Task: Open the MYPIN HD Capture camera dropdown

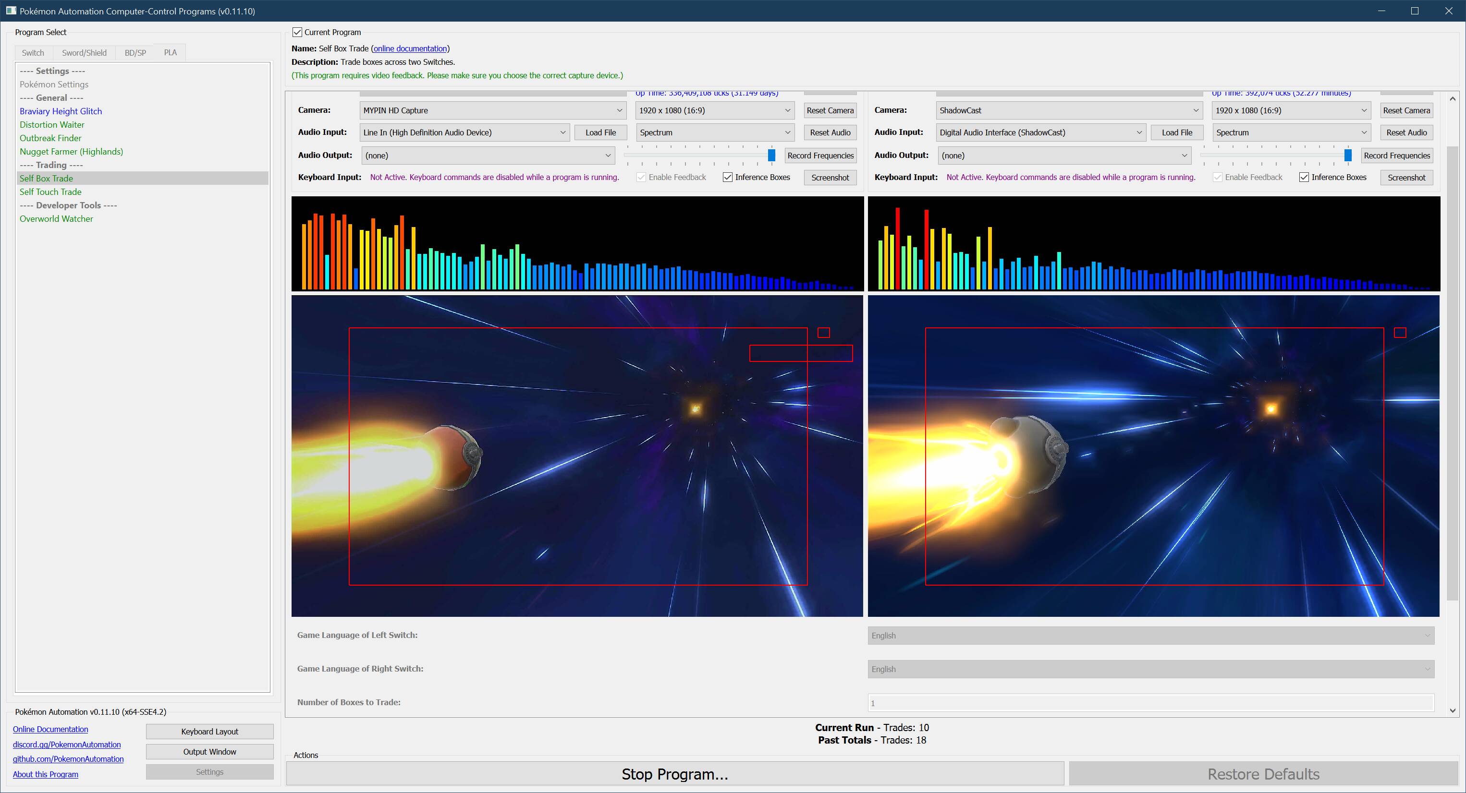Action: pos(493,110)
